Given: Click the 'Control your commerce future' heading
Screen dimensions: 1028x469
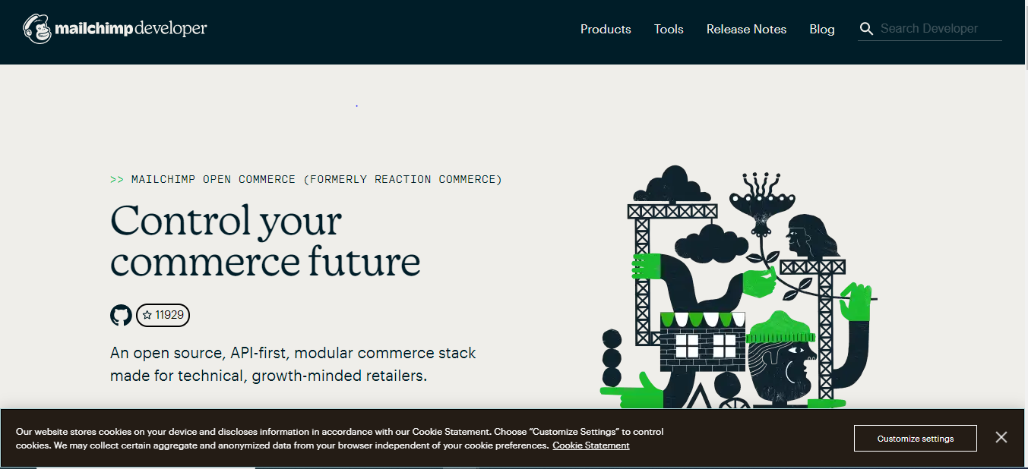Looking at the screenshot, I should tap(265, 241).
